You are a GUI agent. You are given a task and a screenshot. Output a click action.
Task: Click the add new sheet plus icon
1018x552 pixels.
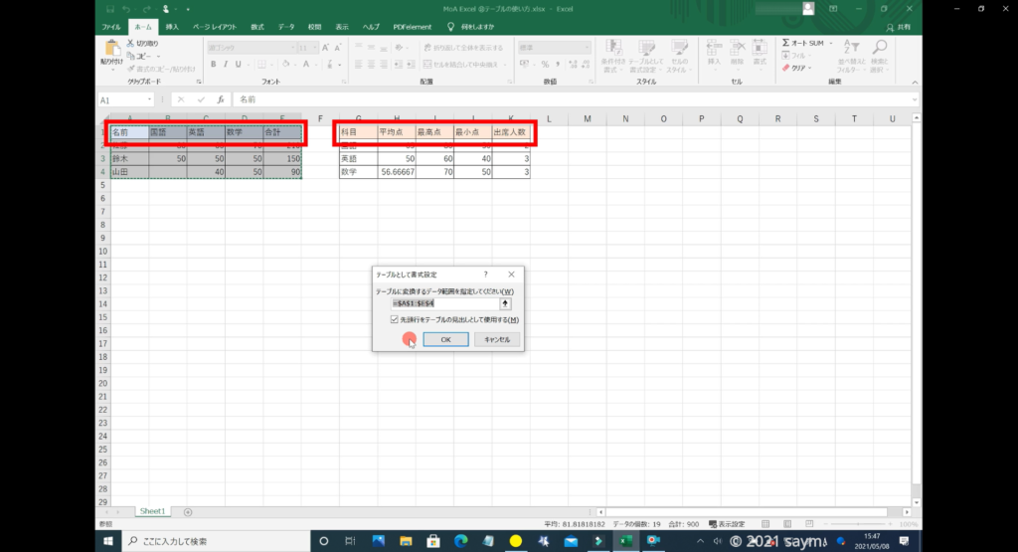(x=188, y=511)
